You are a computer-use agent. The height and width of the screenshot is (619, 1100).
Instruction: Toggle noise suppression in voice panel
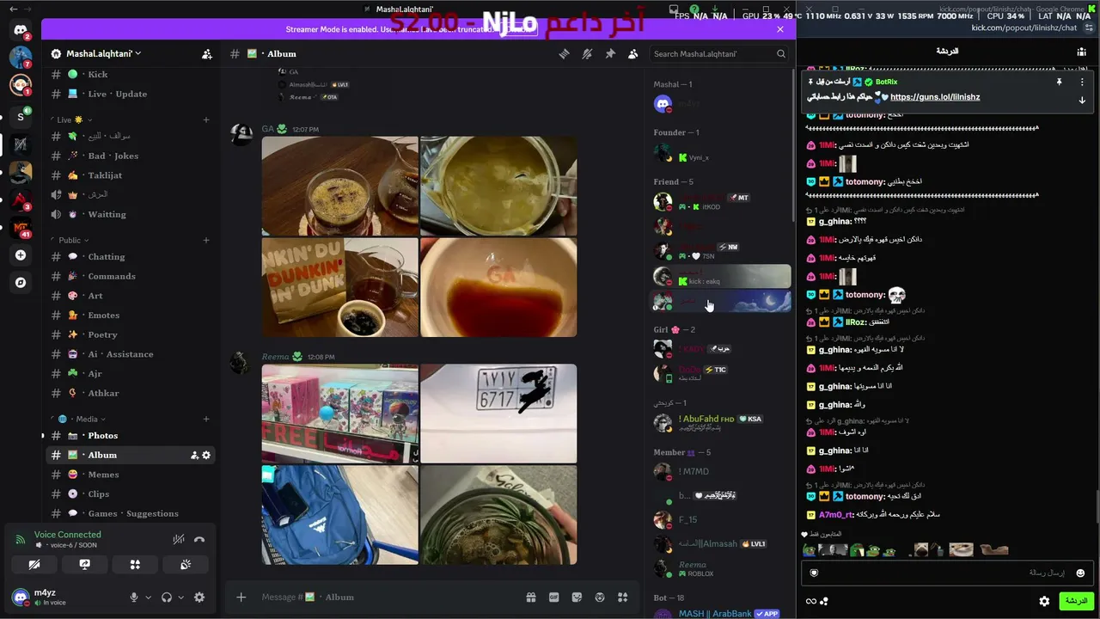click(178, 540)
